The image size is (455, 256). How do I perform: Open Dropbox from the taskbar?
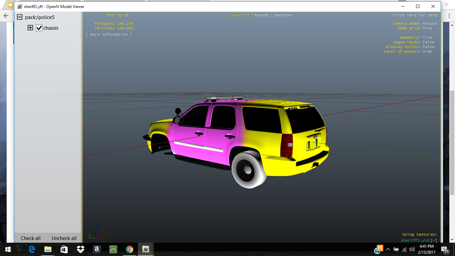pos(80,249)
